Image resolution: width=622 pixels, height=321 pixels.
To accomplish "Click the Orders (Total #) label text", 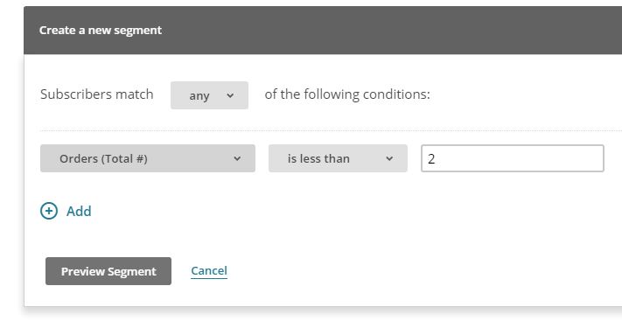I will [103, 158].
